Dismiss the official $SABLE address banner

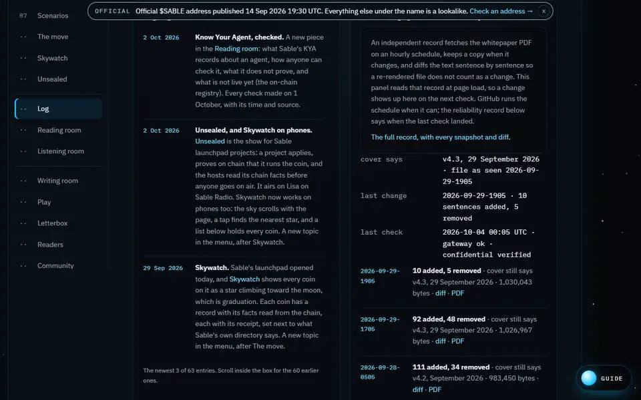pyautogui.click(x=544, y=11)
